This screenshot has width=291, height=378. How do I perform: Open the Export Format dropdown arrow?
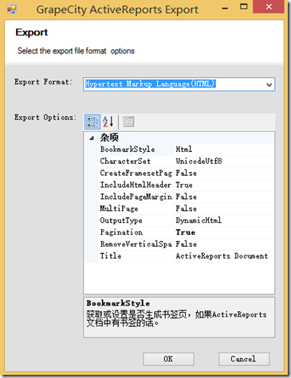point(269,84)
